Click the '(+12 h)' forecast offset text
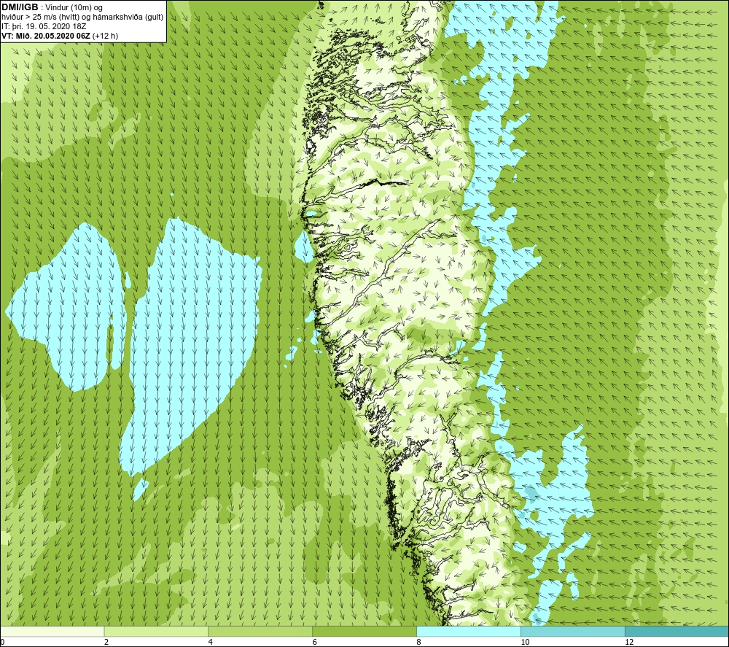The image size is (729, 647). tap(106, 36)
